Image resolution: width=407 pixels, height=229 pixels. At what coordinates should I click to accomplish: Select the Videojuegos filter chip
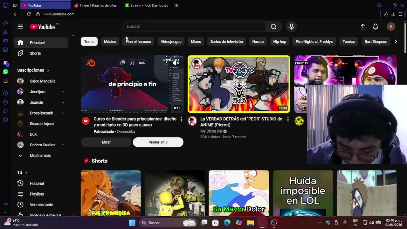tap(171, 42)
